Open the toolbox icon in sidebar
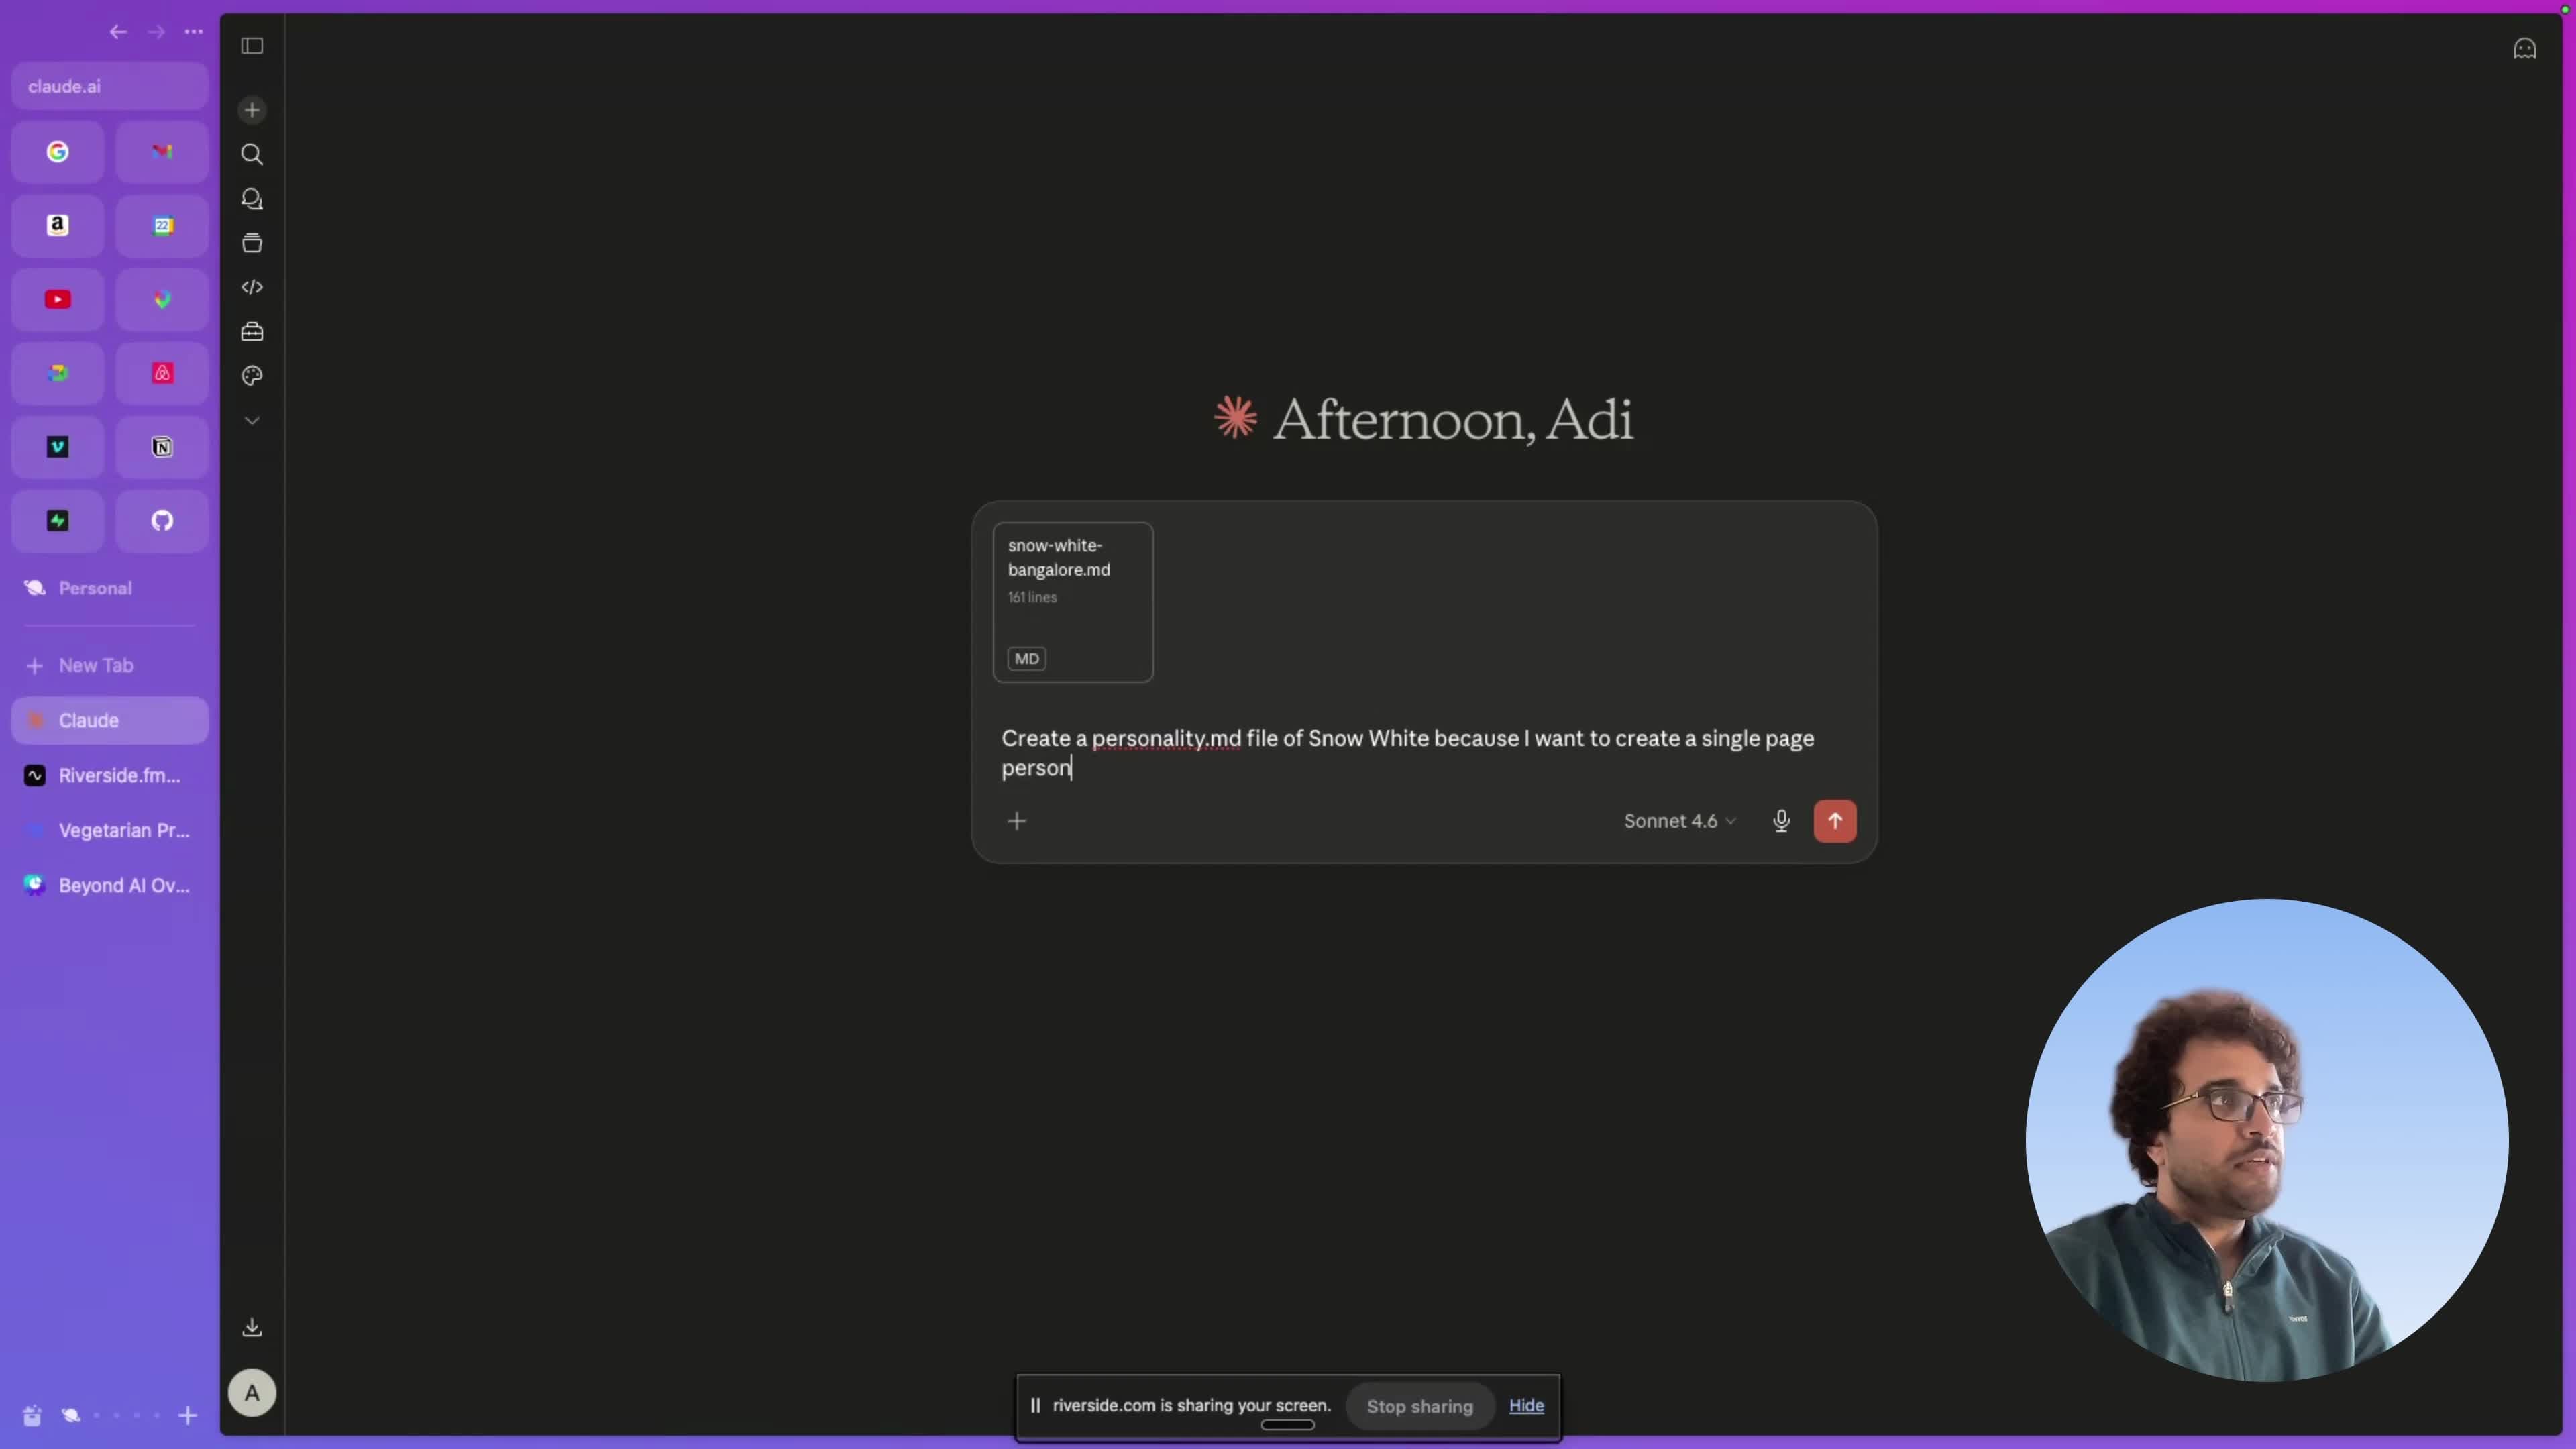2576x1449 pixels. coord(252,332)
